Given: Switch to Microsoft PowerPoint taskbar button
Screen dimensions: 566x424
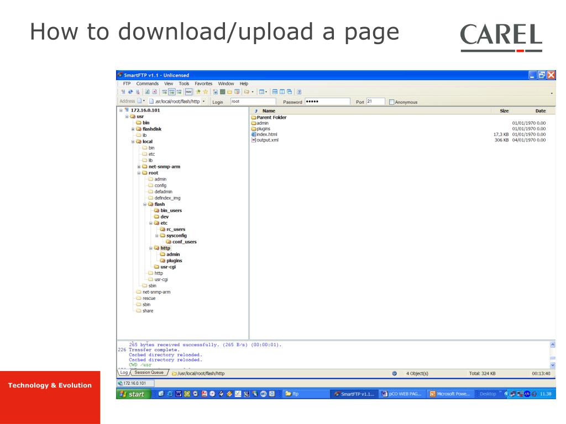Looking at the screenshot, I should (450, 394).
